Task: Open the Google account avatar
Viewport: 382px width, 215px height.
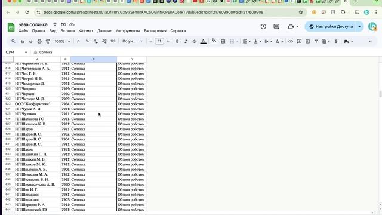Action: coord(372,26)
